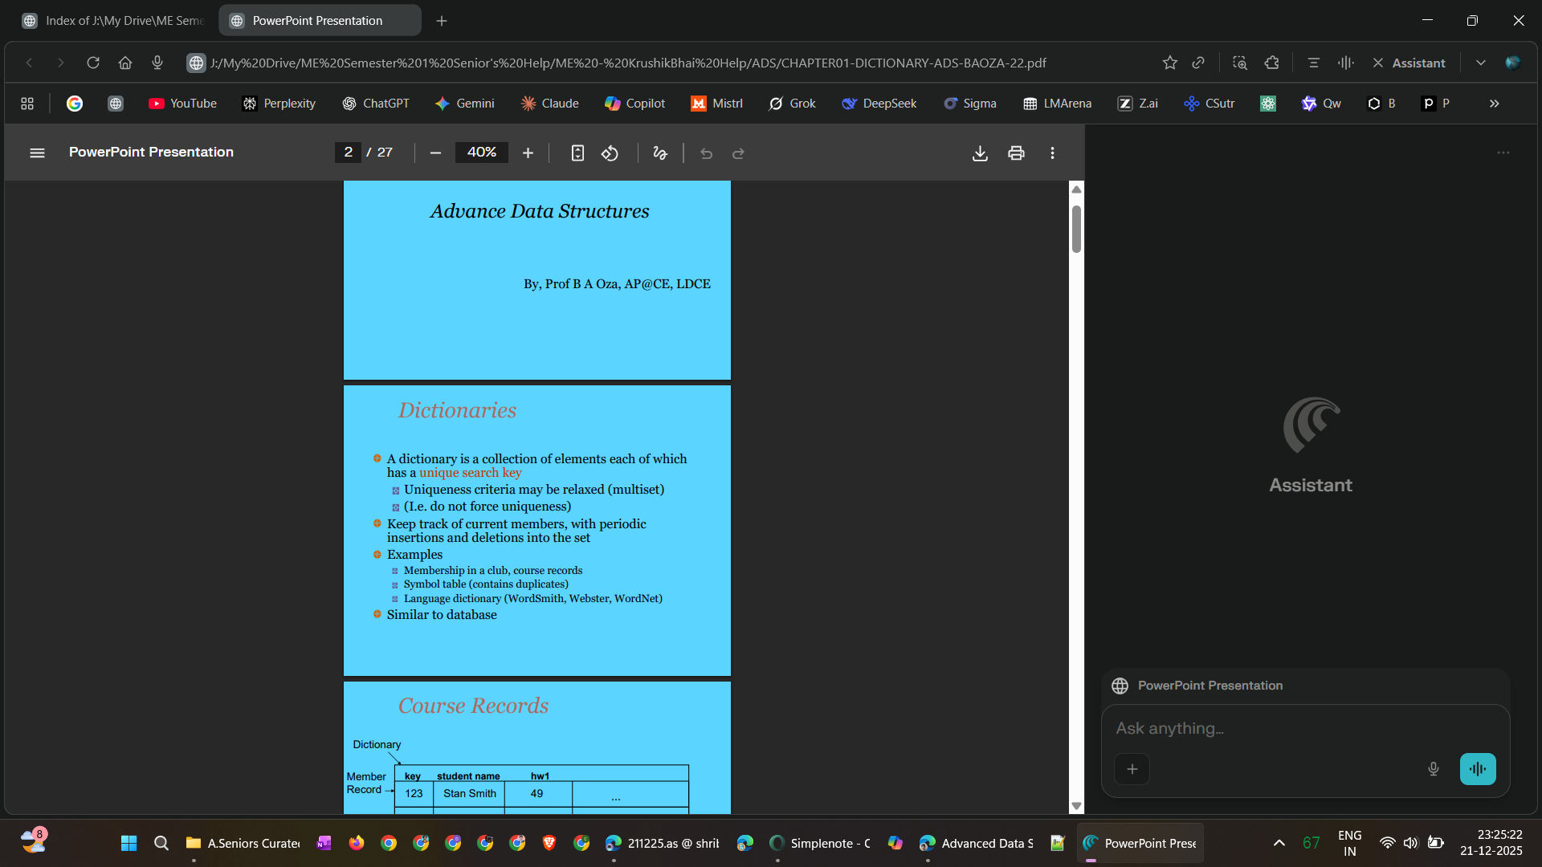The image size is (1542, 867).
Task: Open the Mistrl bookmark
Action: pos(717,104)
